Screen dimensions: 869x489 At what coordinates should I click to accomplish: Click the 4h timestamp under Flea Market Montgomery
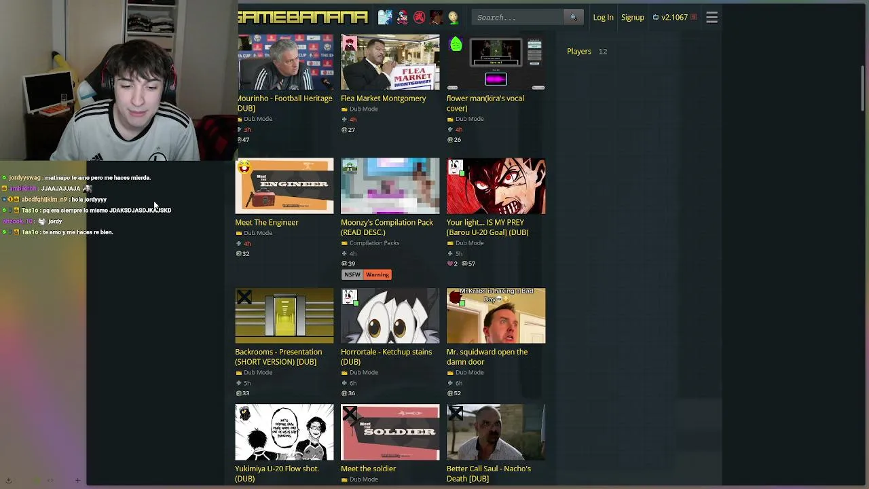(x=352, y=120)
